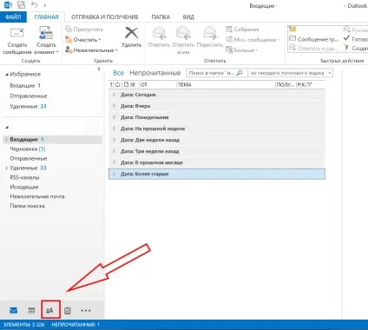
Task: Open Папки поиска folder
Action: point(27,206)
